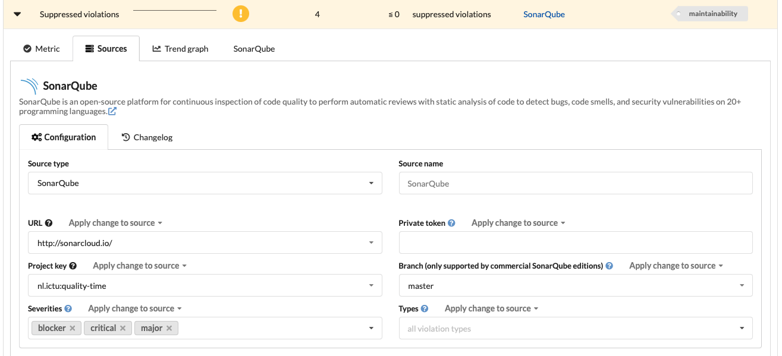Select the Configuration sub-tab
The image size is (782, 356).
64,137
